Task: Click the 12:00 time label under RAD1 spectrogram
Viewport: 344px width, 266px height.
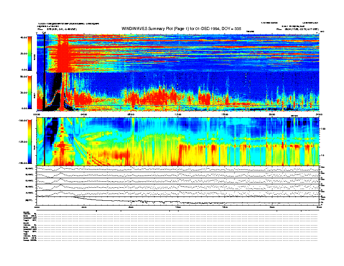Action: (x=178, y=114)
